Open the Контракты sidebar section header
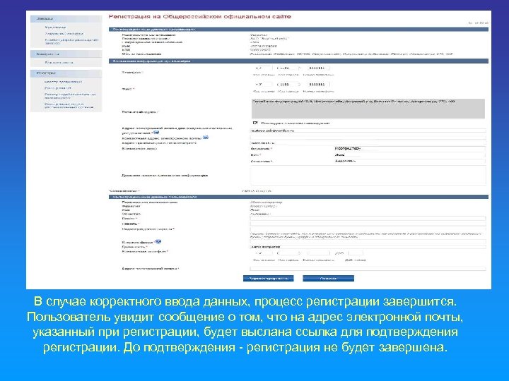Image resolution: width=509 pixels, height=381 pixels. [x=66, y=54]
